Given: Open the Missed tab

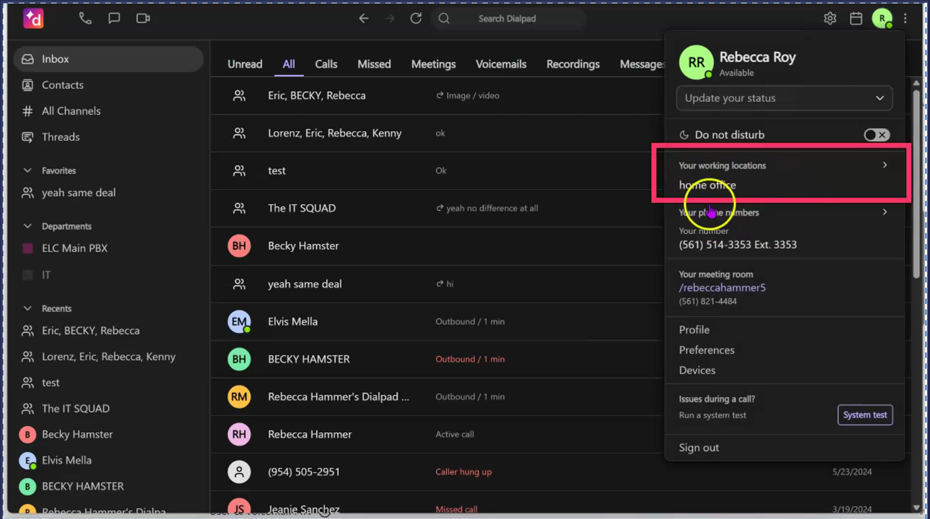Looking at the screenshot, I should point(374,64).
